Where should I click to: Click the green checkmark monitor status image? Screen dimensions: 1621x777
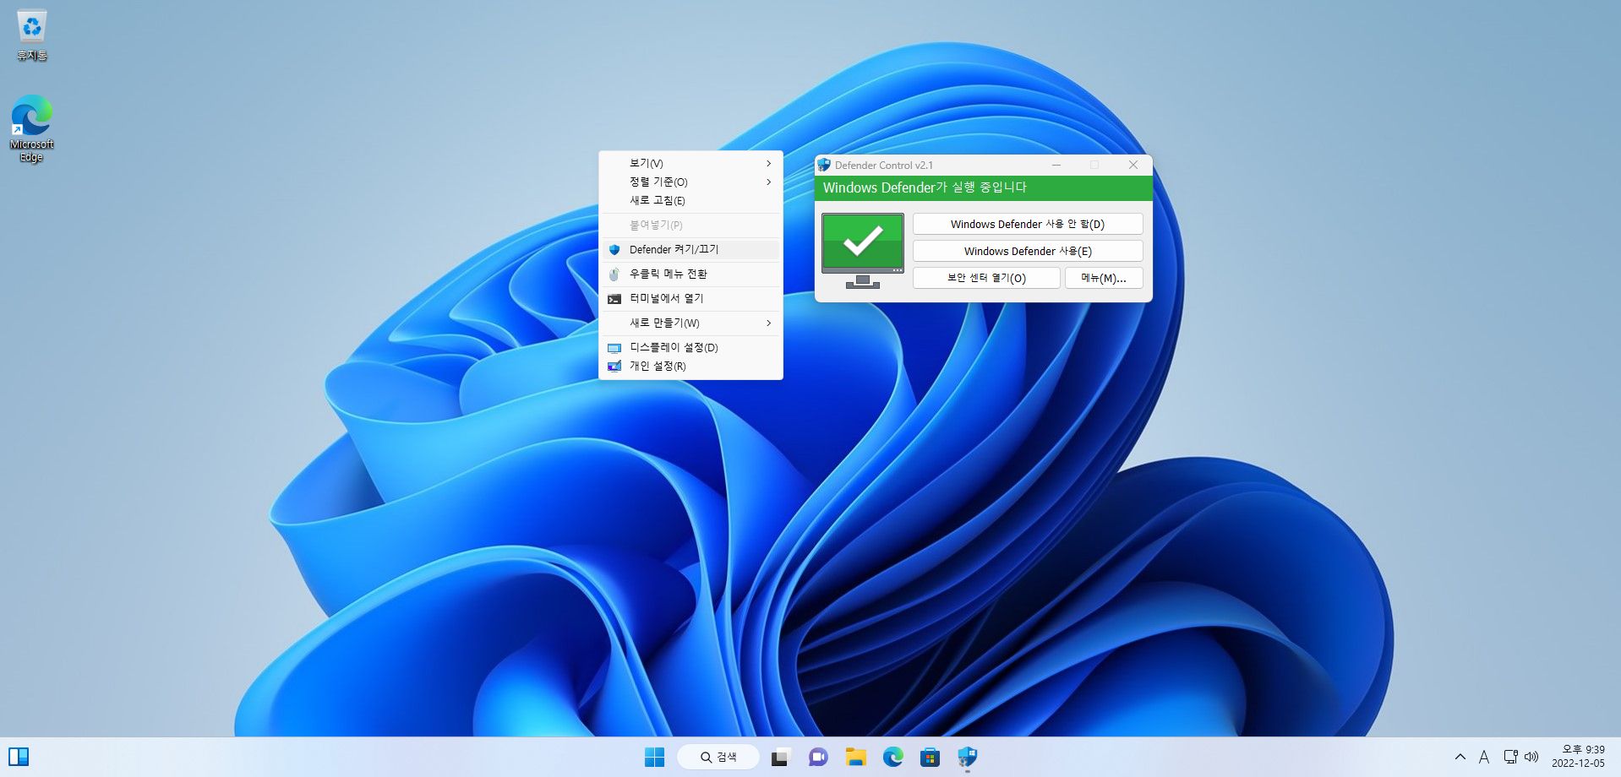tap(863, 250)
